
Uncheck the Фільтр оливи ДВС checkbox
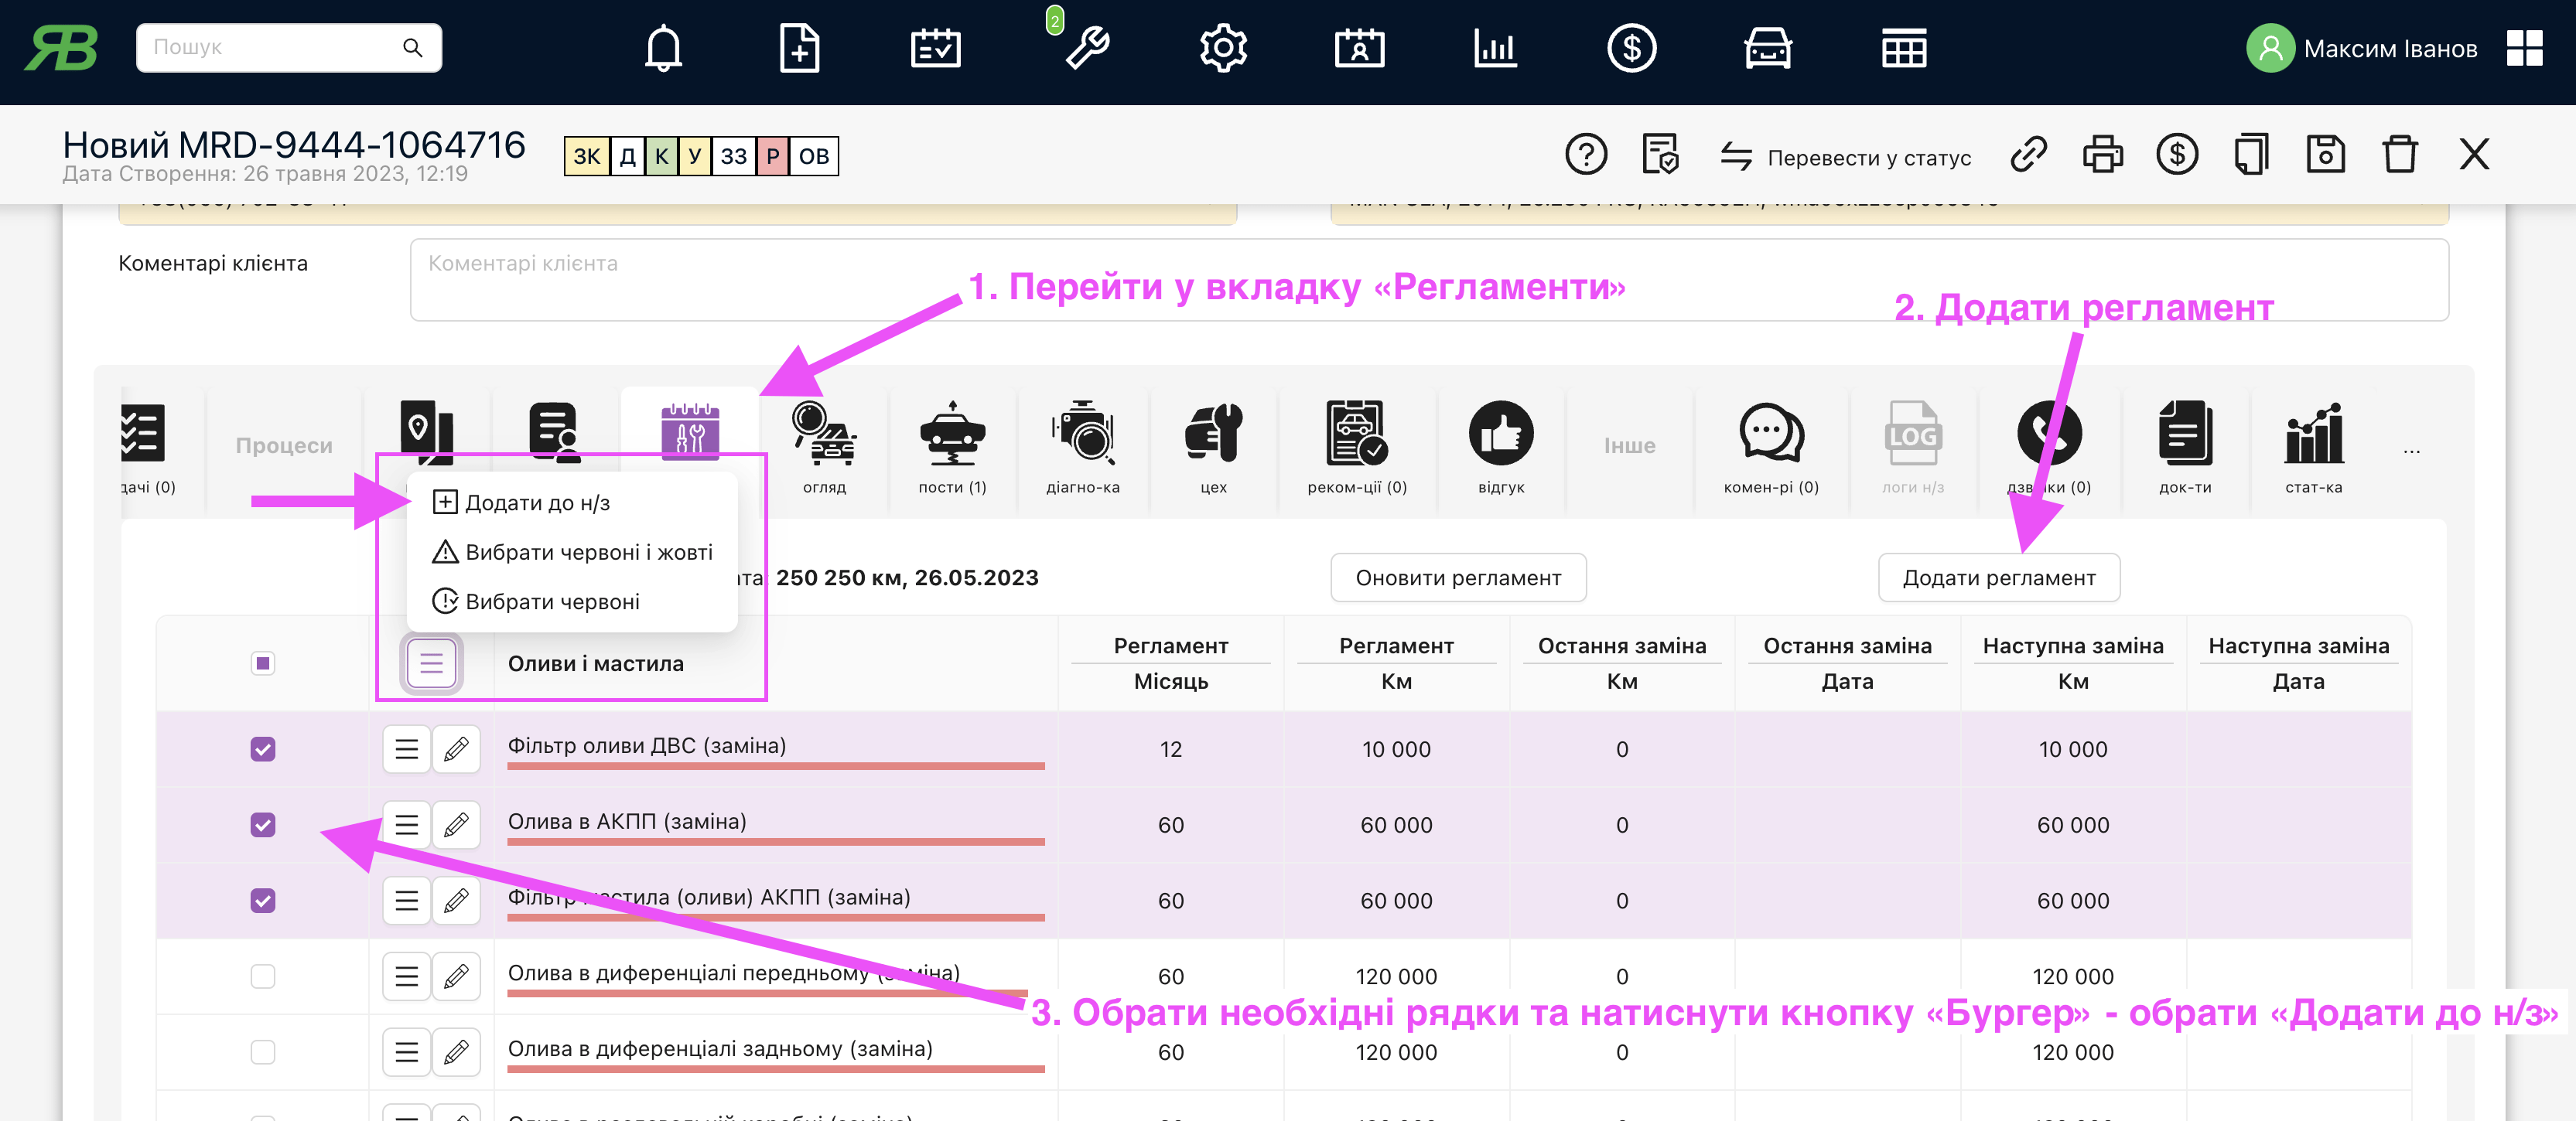pos(263,749)
